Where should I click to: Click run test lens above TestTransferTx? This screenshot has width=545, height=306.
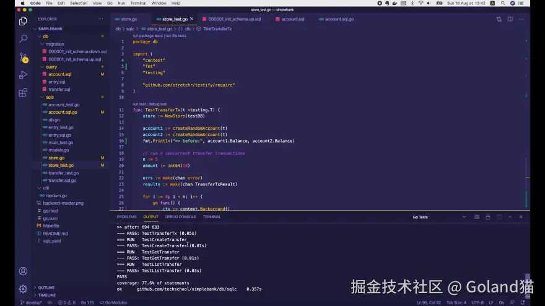(139, 104)
